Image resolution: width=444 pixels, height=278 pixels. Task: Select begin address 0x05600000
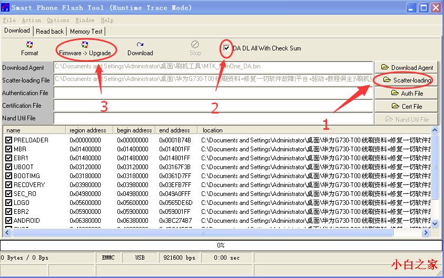(133, 203)
